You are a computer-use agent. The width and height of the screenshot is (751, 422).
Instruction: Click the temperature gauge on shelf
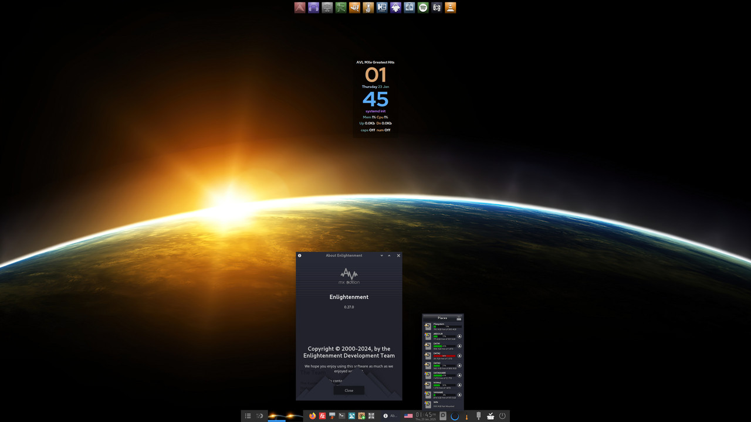click(x=466, y=417)
